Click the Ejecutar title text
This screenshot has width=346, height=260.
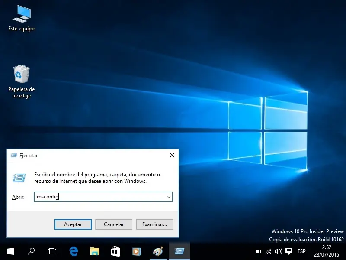coord(29,156)
